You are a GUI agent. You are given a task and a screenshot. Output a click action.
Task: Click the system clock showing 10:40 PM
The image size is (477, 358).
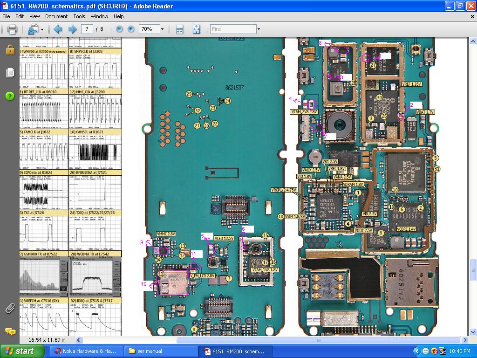tap(460, 351)
